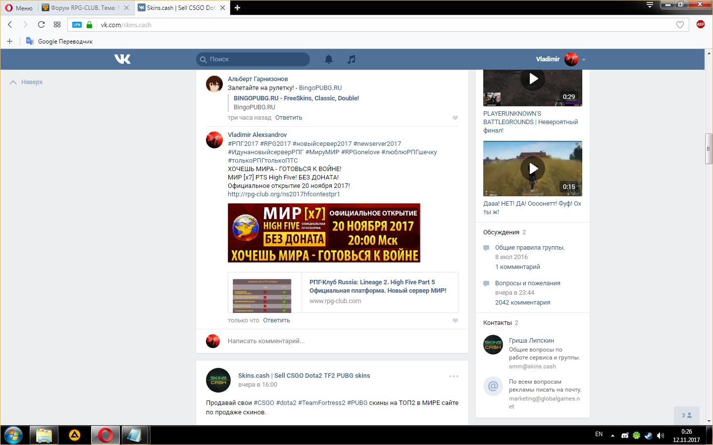Image resolution: width=713 pixels, height=445 pixels.
Task: Open РПГ-Клуб Russia Lineage 2 link card
Action: 343,292
